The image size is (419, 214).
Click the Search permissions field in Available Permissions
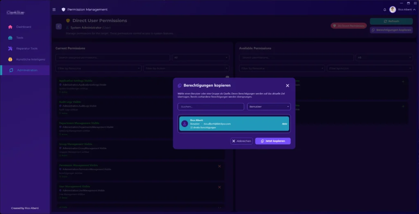point(296,57)
